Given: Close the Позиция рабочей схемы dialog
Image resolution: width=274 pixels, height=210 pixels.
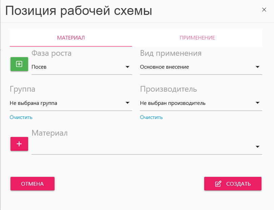Looking at the screenshot, I should click(264, 10).
